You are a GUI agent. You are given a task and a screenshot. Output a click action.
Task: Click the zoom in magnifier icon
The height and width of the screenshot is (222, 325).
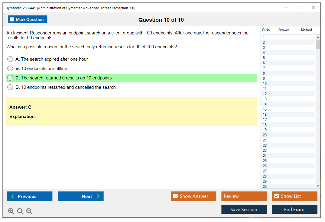tap(11, 211)
